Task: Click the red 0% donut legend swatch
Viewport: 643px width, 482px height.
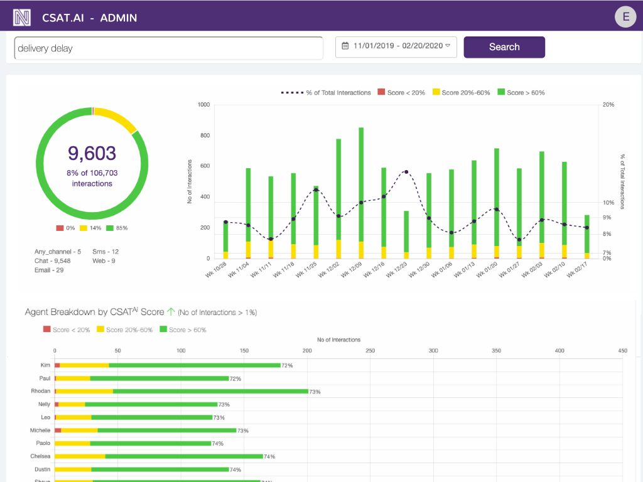Action: [x=60, y=228]
